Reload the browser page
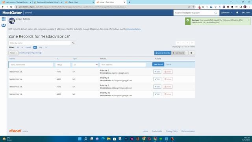Image resolution: width=252 pixels, height=142 pixels. 11,7
